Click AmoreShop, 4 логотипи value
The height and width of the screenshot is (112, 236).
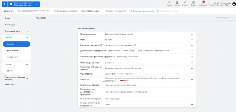[x=128, y=57]
